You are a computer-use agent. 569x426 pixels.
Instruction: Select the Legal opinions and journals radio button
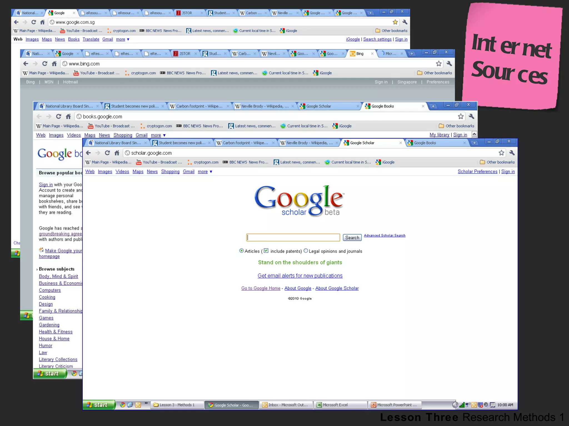pos(306,251)
